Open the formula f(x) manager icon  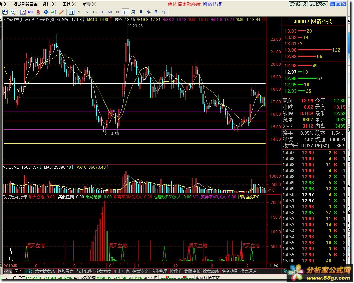click(x=5, y=12)
